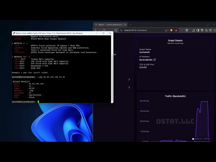Open the Leo AI sparkle icon

[x=206, y=30]
